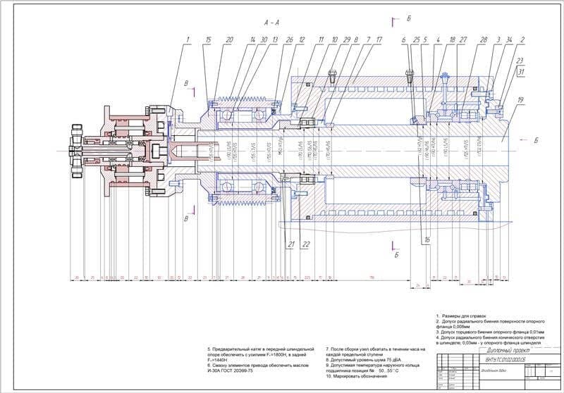This screenshot has width=564, height=393.
Task: Click part callout number 14
Action: pos(252,40)
